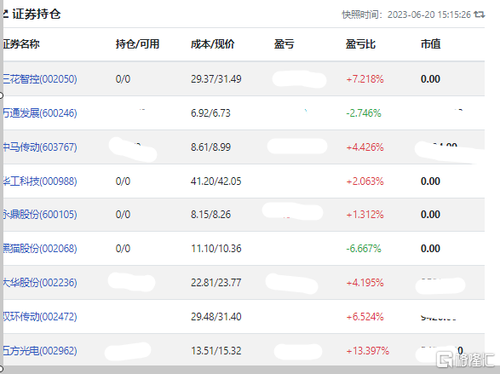Open the 永鼎股份(600105) stock link

click(40, 214)
